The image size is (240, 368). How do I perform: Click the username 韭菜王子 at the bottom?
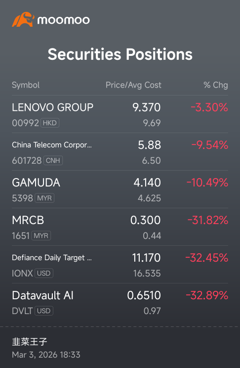click(x=30, y=341)
